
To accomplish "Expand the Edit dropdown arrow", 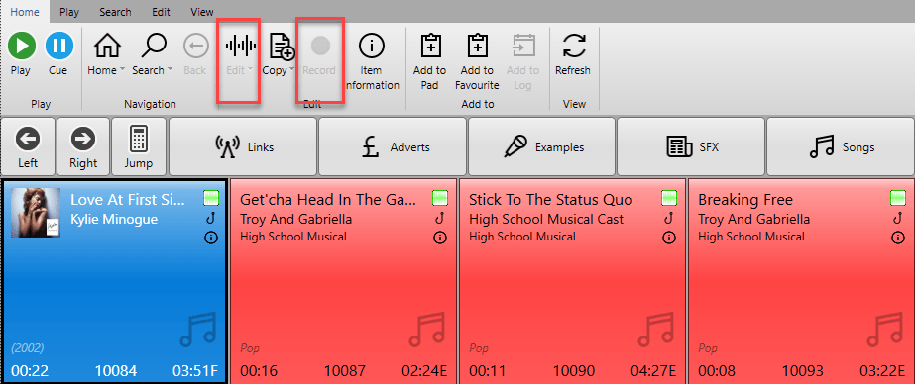I will point(250,70).
